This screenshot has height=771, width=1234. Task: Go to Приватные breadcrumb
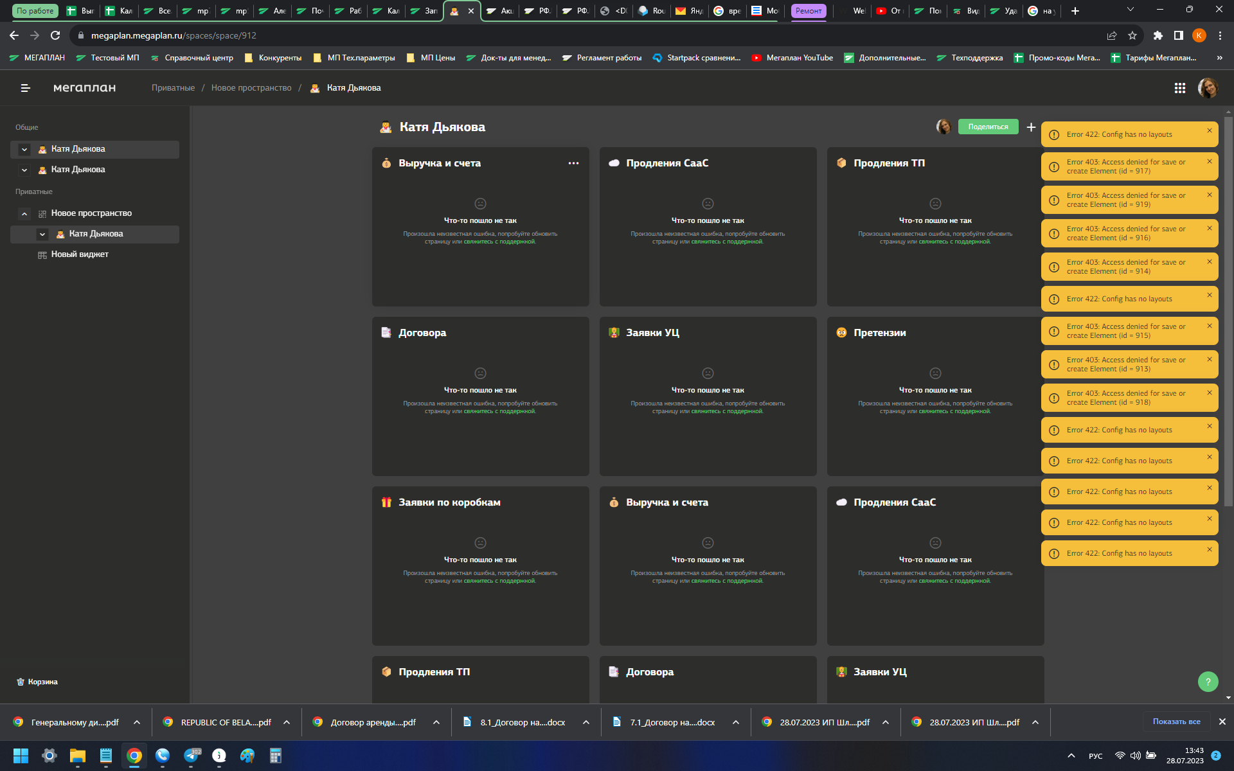coord(173,88)
